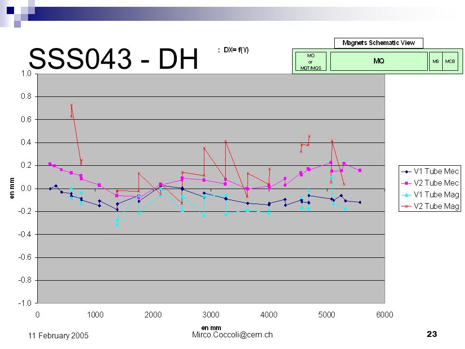
Task: Open the Mirco.Coccoli@cern.ch email address
Action: point(232,335)
